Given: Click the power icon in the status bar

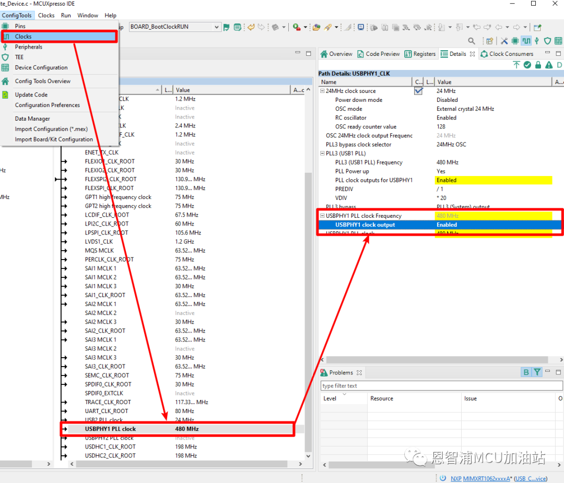Looking at the screenshot, I should point(443,478).
